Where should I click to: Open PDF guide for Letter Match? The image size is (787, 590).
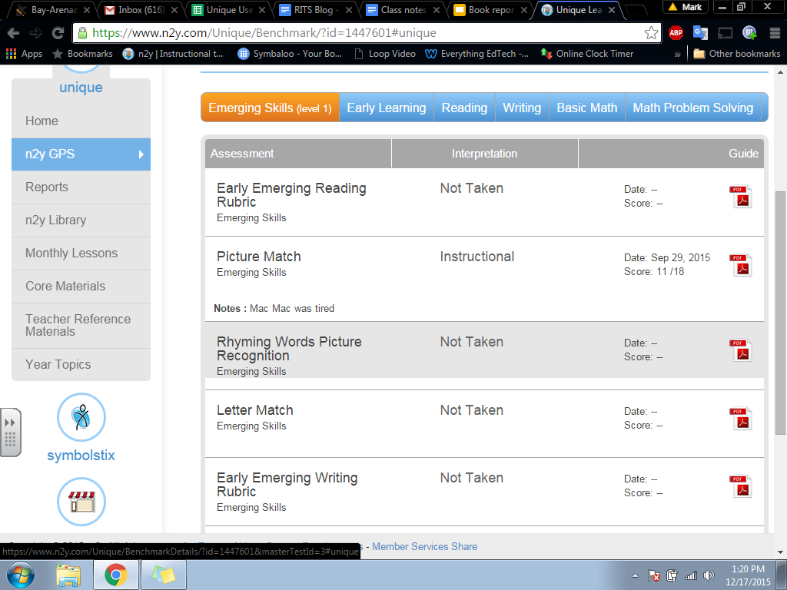(740, 418)
